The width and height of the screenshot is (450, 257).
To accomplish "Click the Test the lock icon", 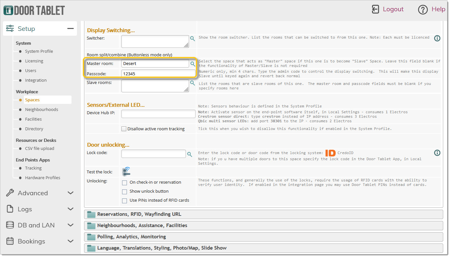I will click(x=126, y=172).
